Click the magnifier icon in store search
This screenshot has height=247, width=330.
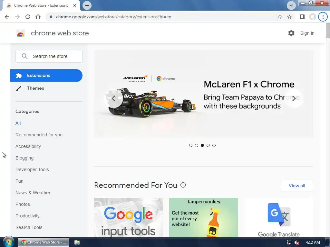pos(24,56)
